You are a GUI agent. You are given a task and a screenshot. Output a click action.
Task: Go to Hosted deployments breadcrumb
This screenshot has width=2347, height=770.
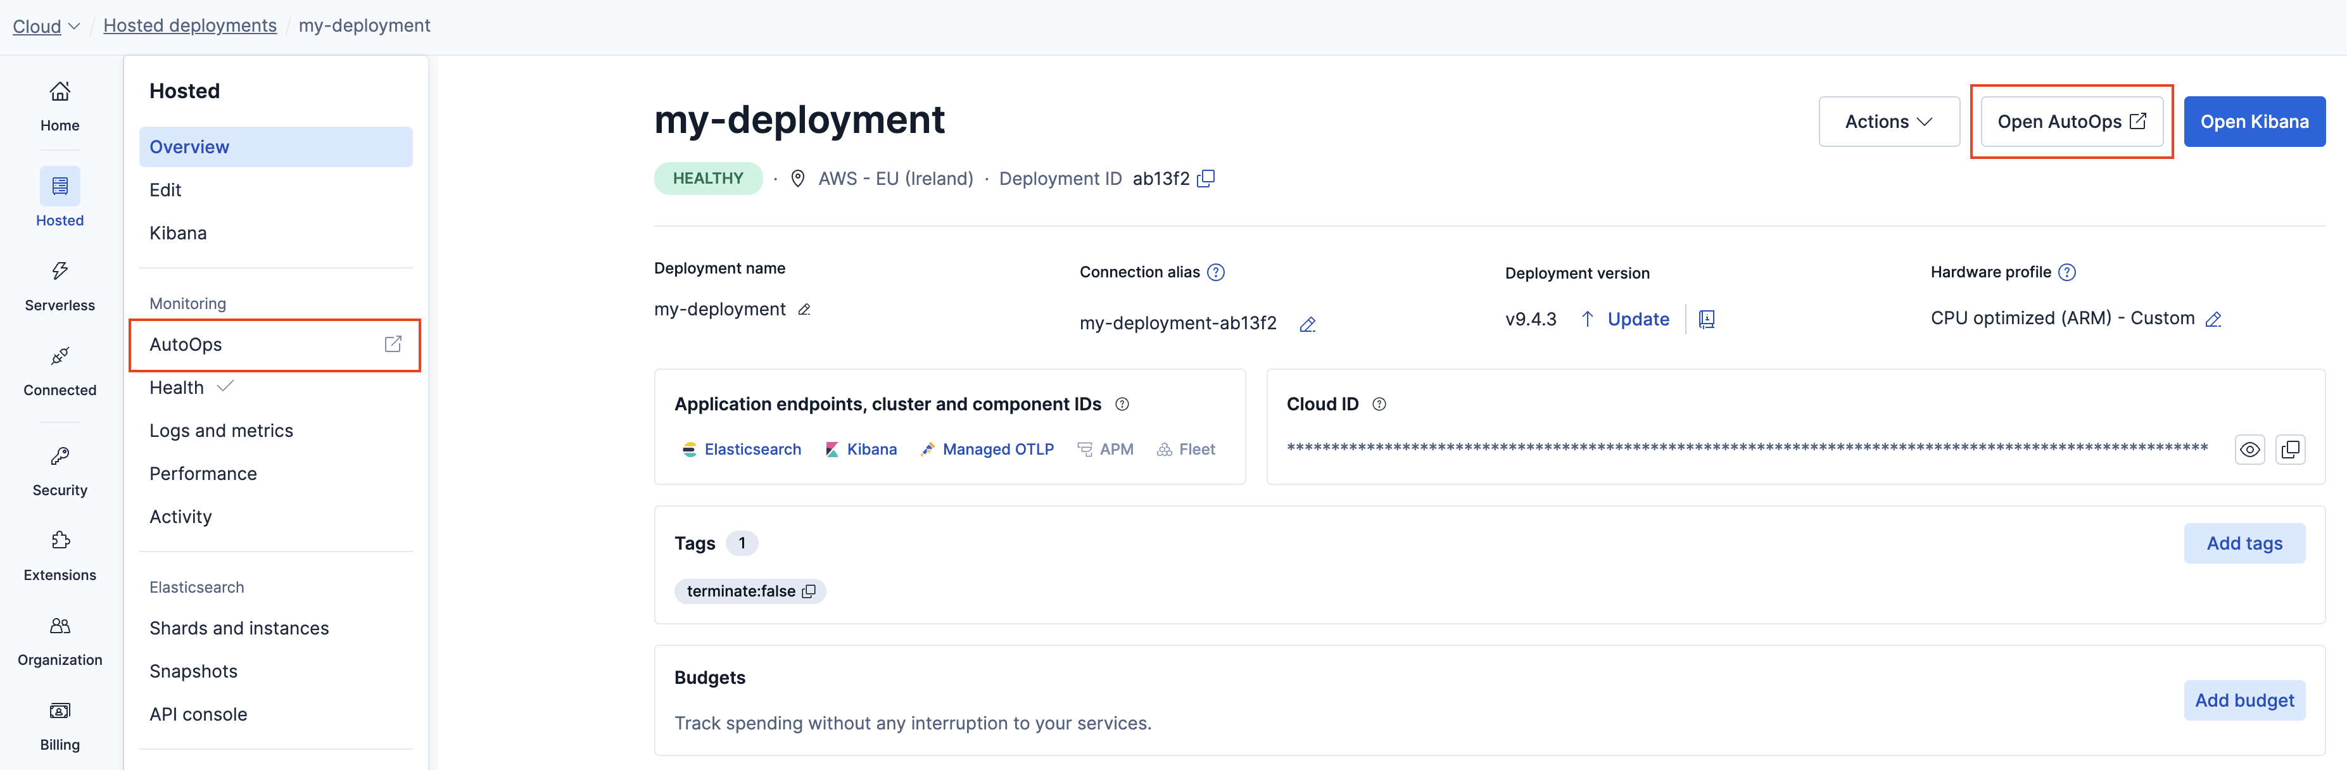(189, 25)
